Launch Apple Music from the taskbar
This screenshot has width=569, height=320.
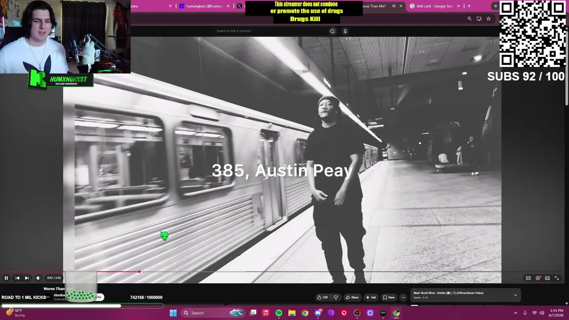(x=266, y=313)
